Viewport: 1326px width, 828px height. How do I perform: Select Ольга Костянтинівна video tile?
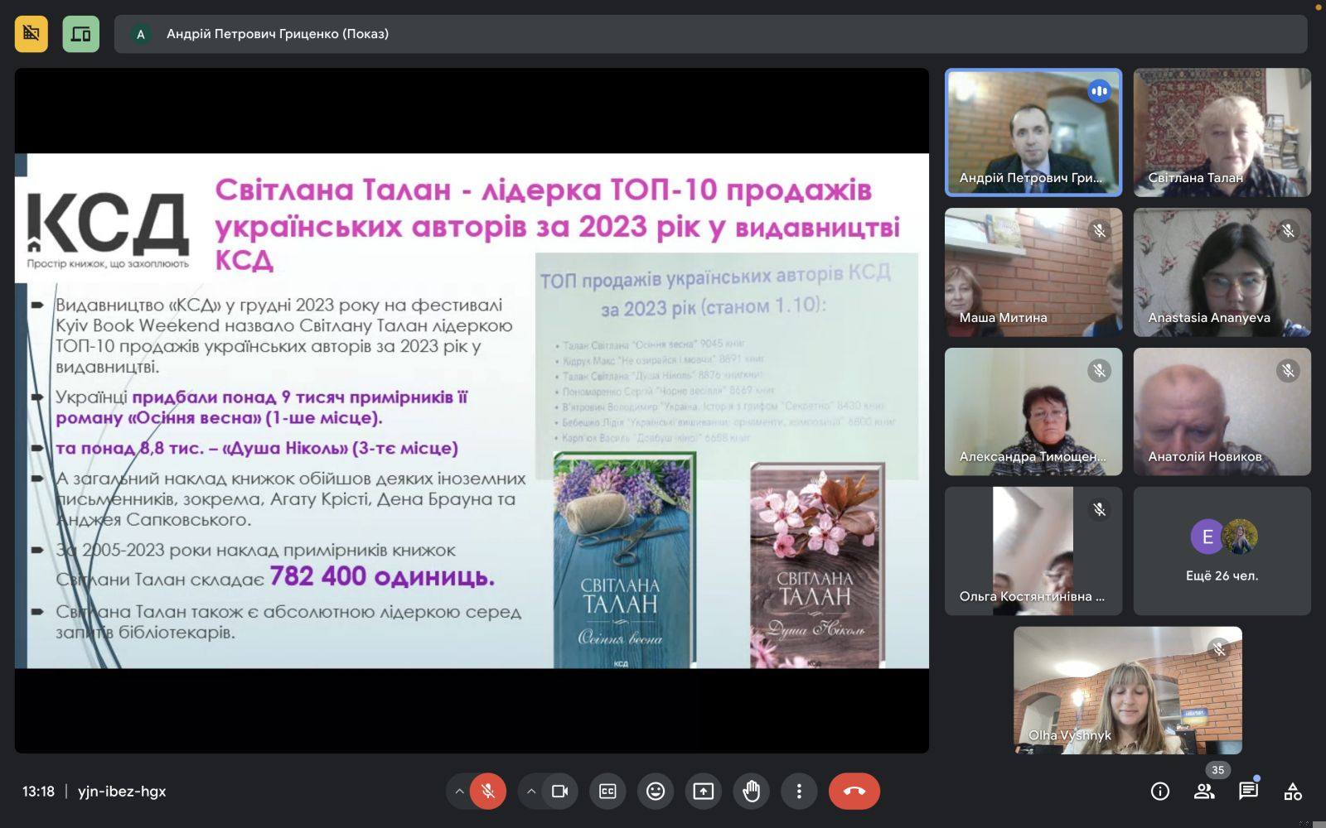point(1033,551)
